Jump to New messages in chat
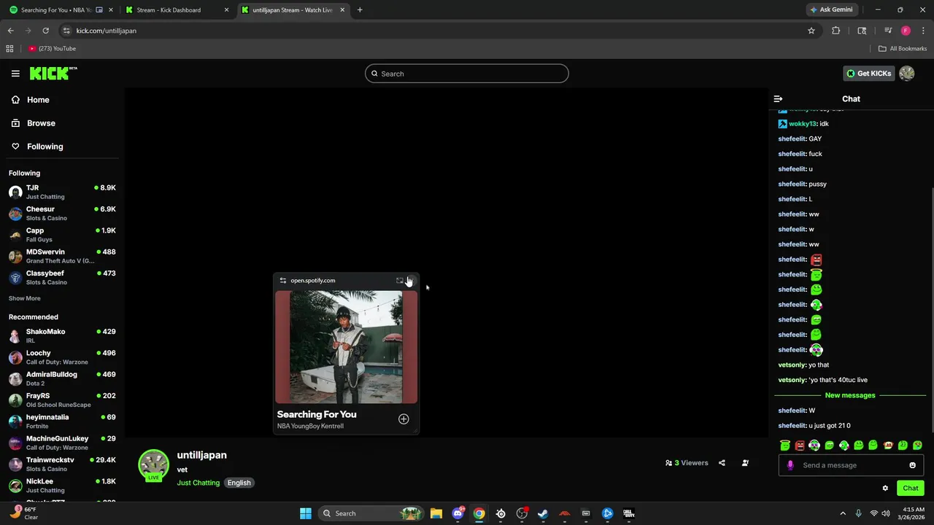The image size is (934, 525). tap(850, 395)
